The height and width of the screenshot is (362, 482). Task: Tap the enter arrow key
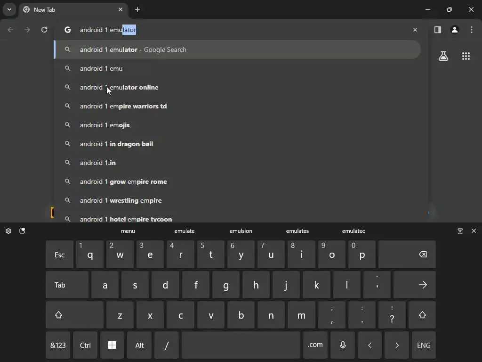point(414,285)
